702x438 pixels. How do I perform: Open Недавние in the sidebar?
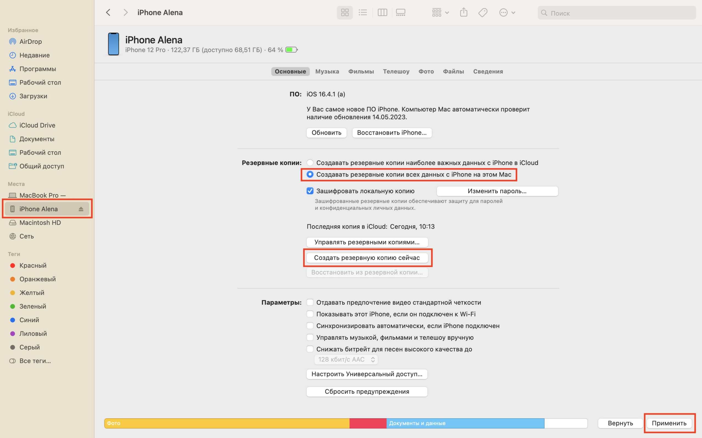pyautogui.click(x=47, y=55)
